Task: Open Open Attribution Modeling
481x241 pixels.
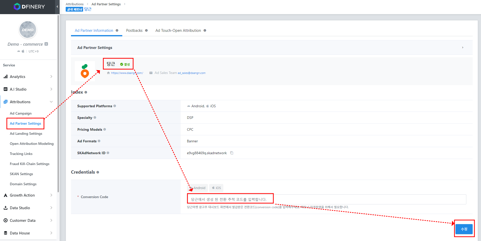Action: click(32, 144)
